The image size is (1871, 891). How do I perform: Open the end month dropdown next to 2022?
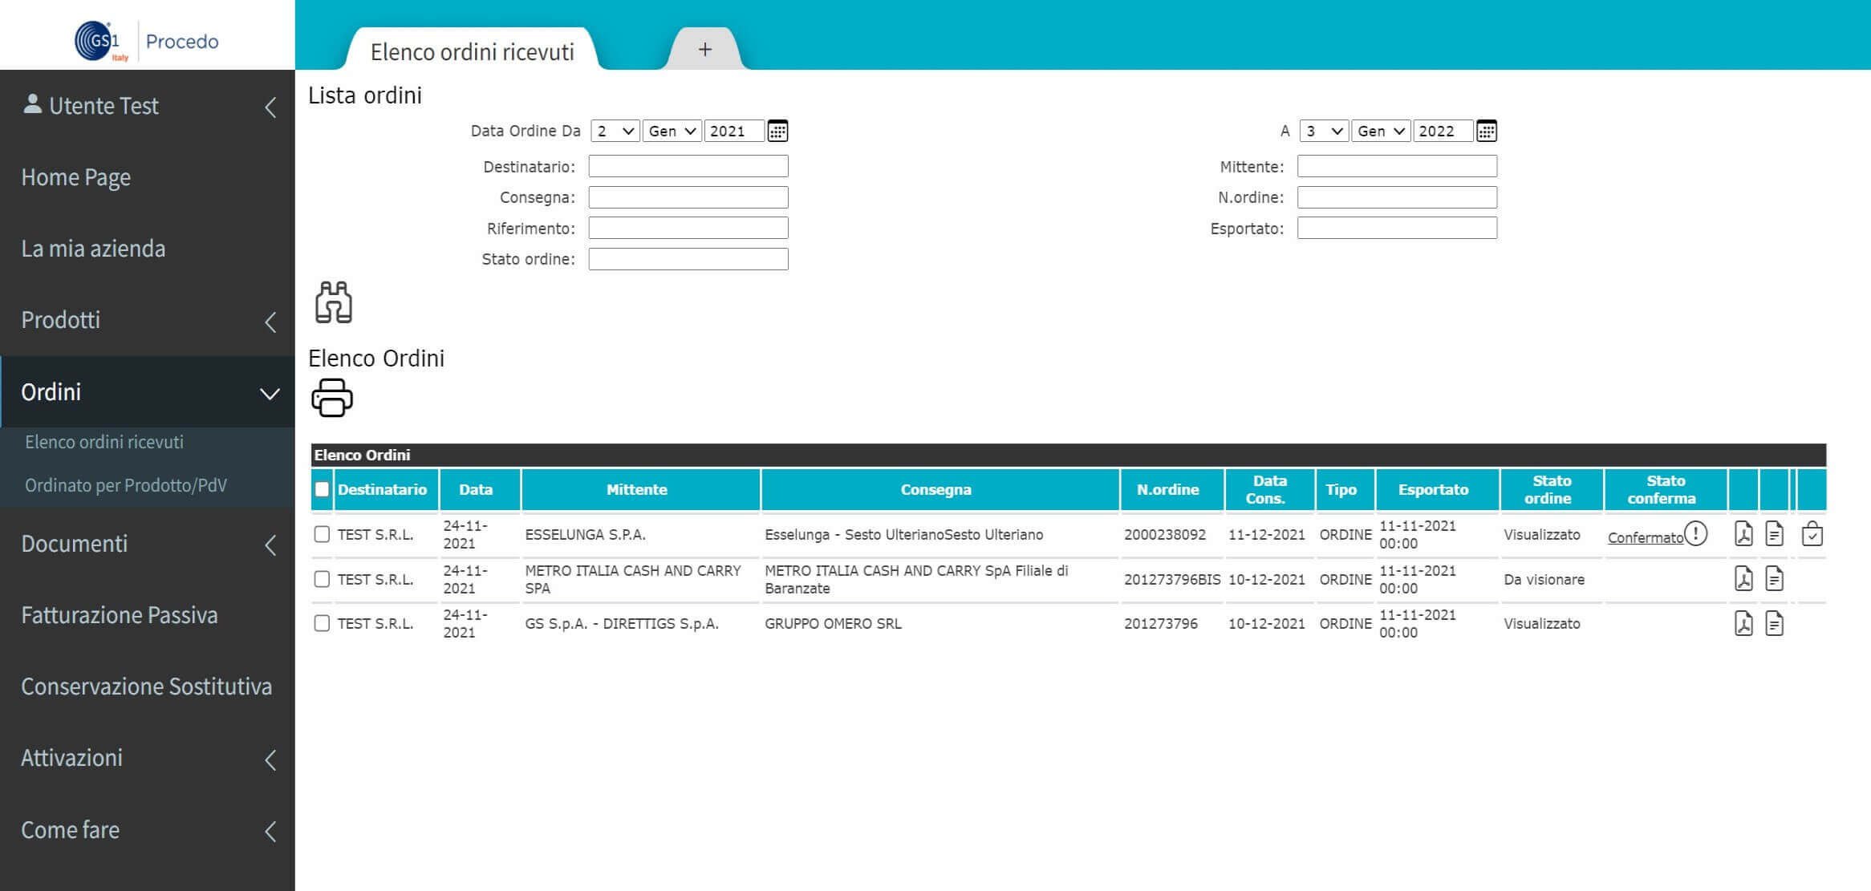(1381, 131)
